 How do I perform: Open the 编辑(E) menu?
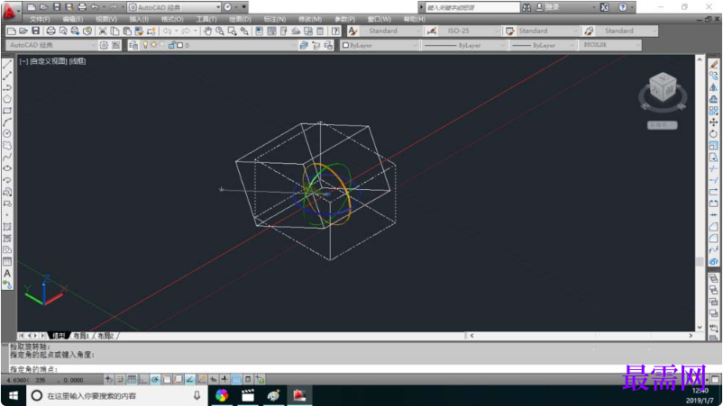click(x=73, y=19)
